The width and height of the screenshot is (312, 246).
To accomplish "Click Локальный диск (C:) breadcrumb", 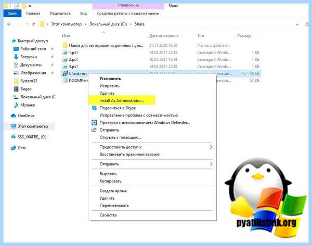I will click(x=108, y=24).
